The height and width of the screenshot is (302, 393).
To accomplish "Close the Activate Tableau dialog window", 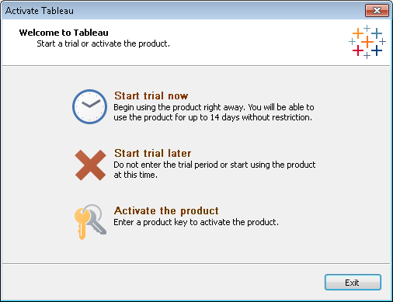I will click(x=377, y=11).
